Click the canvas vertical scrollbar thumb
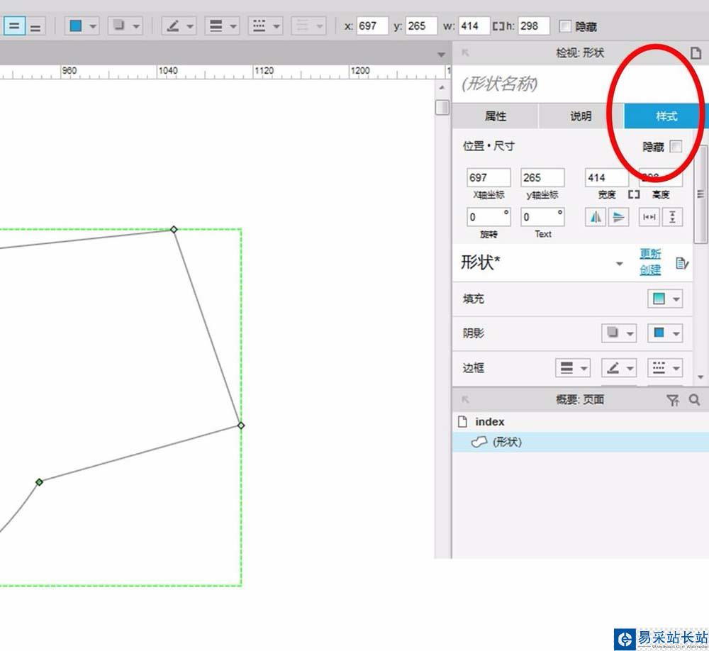The image size is (709, 651). (x=442, y=108)
